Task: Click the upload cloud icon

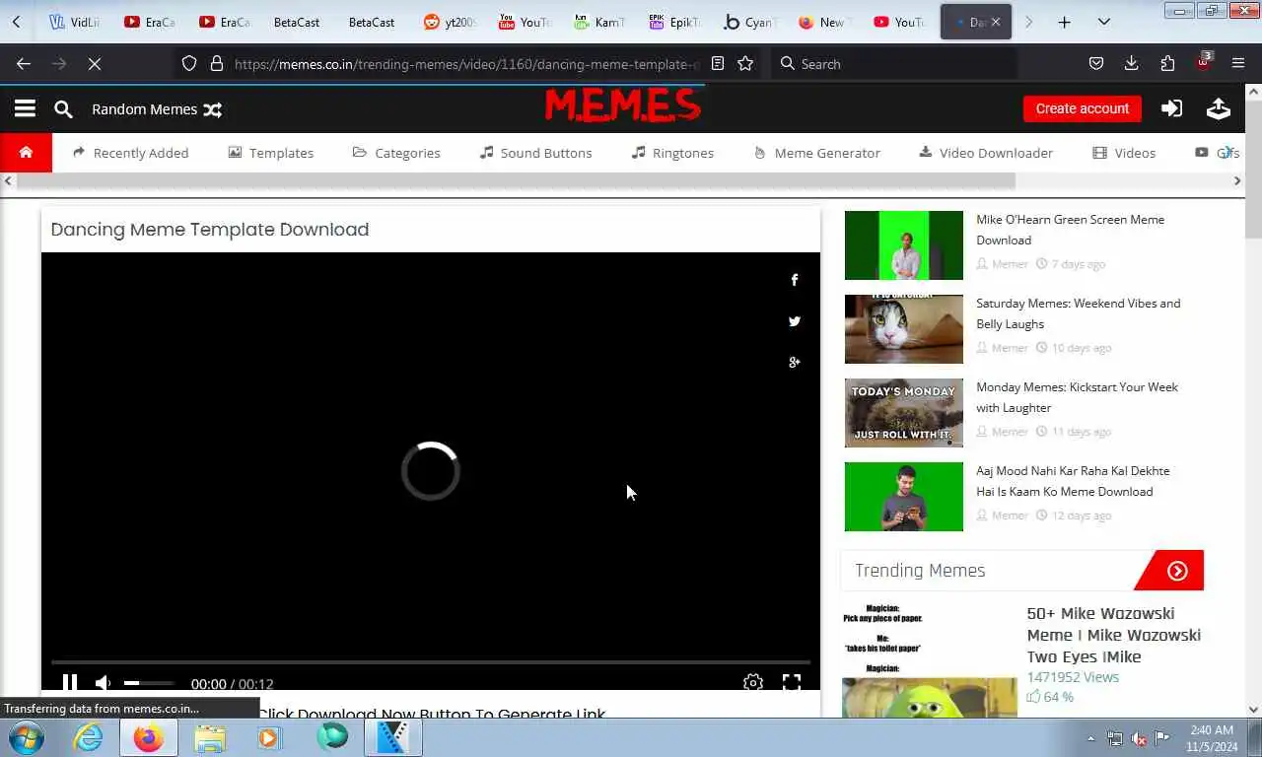Action: point(1219,108)
